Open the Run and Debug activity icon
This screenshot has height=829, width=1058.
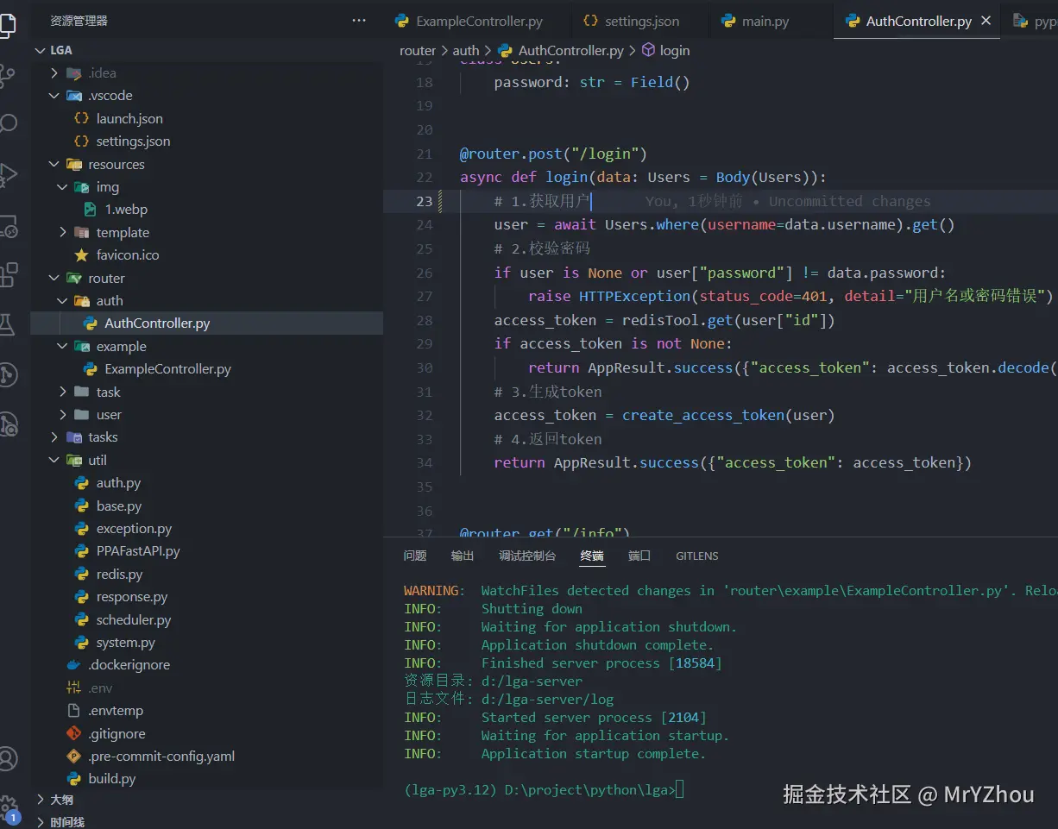pyautogui.click(x=7, y=175)
